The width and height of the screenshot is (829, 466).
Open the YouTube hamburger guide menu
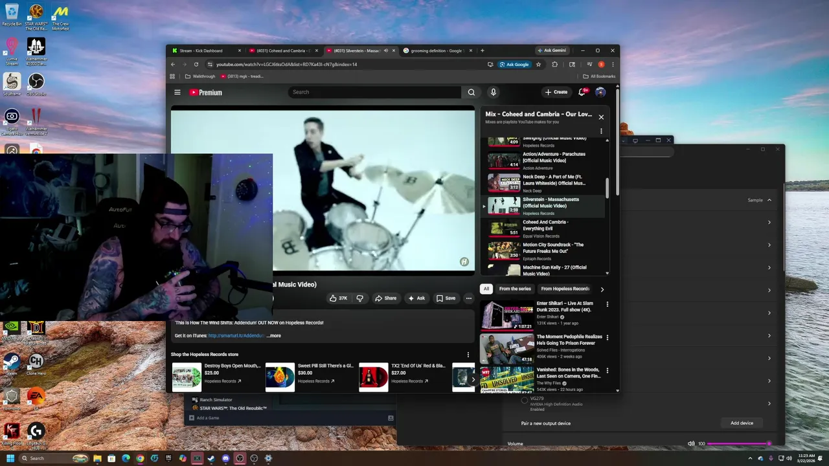click(x=177, y=93)
